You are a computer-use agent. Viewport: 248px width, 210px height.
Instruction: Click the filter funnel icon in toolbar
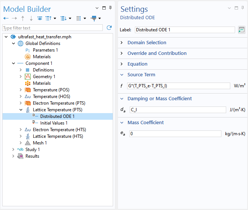tap(94, 18)
